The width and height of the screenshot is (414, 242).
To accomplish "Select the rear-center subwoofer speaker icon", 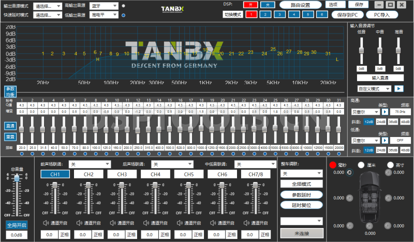I will [x=369, y=226].
